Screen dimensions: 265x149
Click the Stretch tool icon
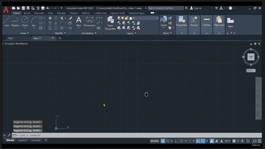click(50, 28)
